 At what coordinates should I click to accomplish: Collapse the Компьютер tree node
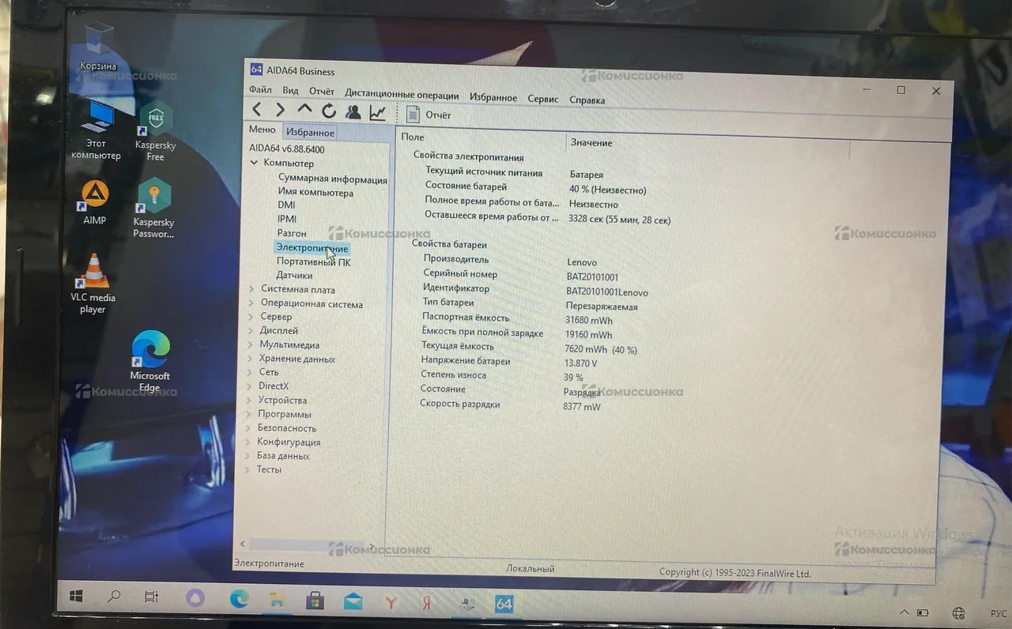[x=254, y=163]
